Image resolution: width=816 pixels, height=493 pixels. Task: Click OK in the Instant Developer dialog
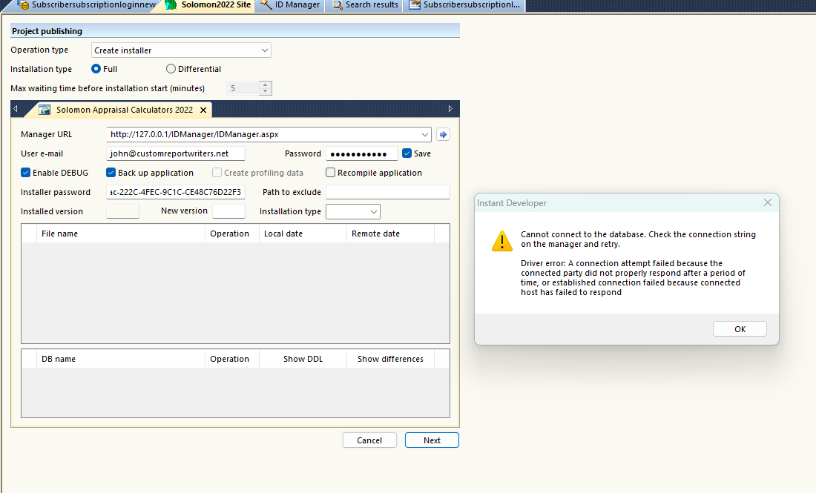740,329
